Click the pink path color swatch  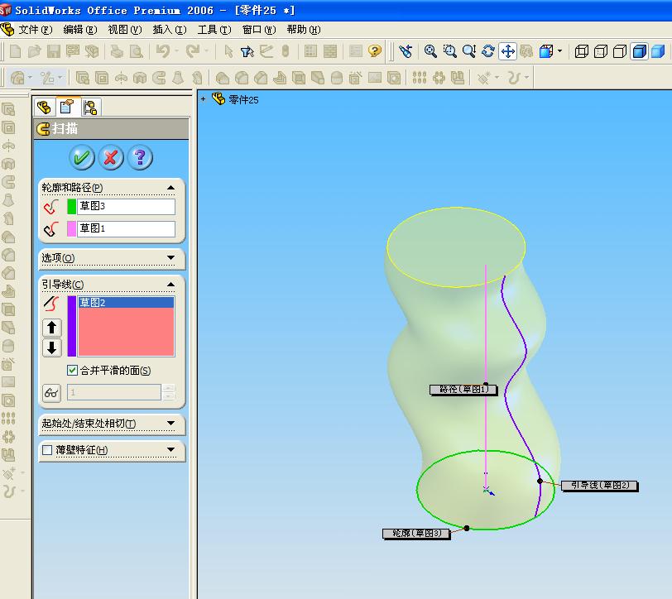tap(71, 228)
